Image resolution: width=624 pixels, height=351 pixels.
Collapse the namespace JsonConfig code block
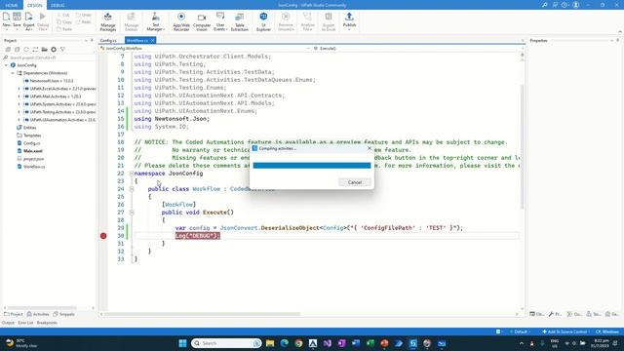coord(132,174)
